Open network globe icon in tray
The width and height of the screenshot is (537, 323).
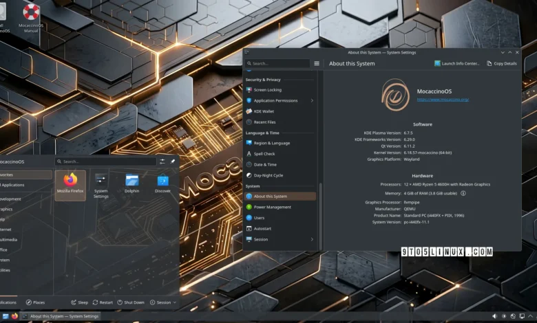coord(513,316)
